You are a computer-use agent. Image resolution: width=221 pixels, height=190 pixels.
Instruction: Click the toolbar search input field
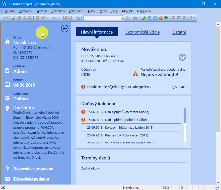click(x=102, y=18)
